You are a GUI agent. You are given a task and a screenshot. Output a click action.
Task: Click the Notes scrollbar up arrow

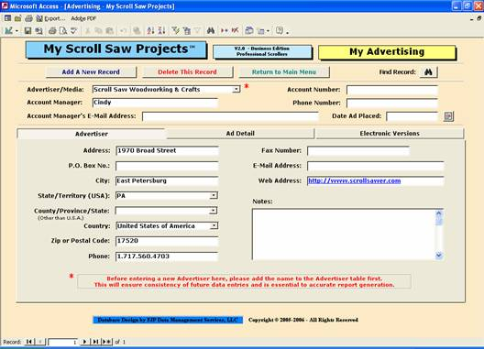(x=439, y=213)
